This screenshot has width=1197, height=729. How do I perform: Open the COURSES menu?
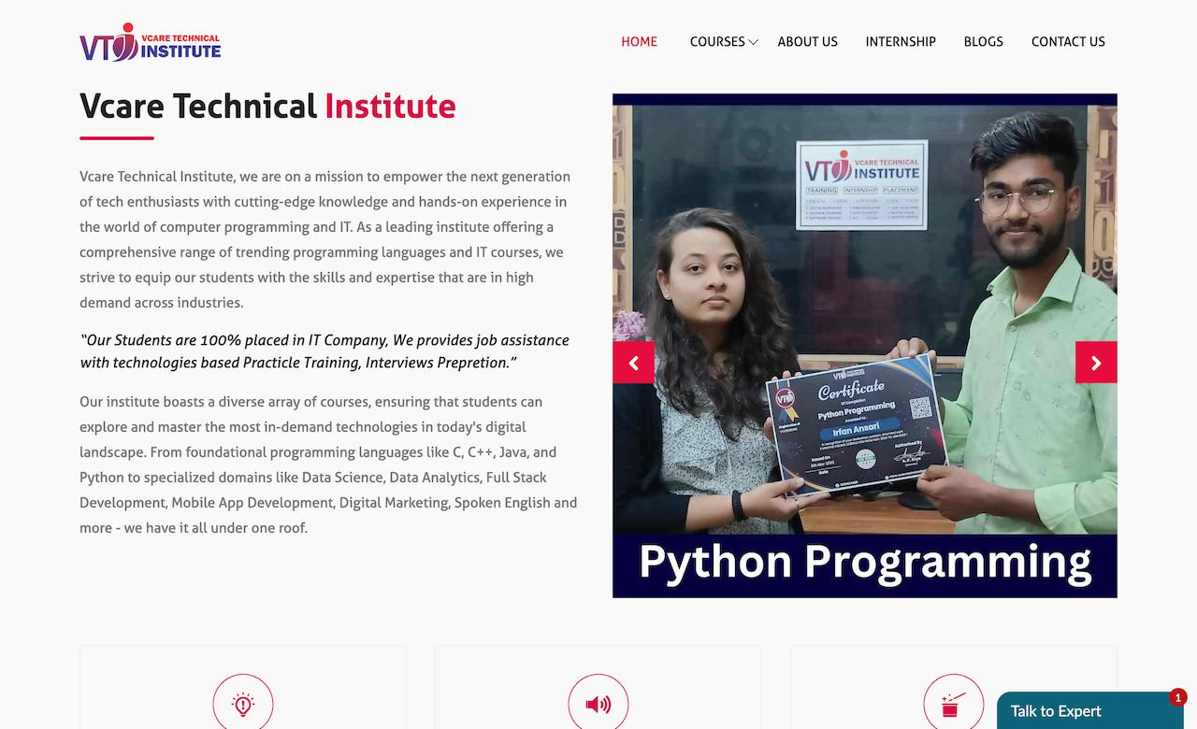(x=717, y=42)
